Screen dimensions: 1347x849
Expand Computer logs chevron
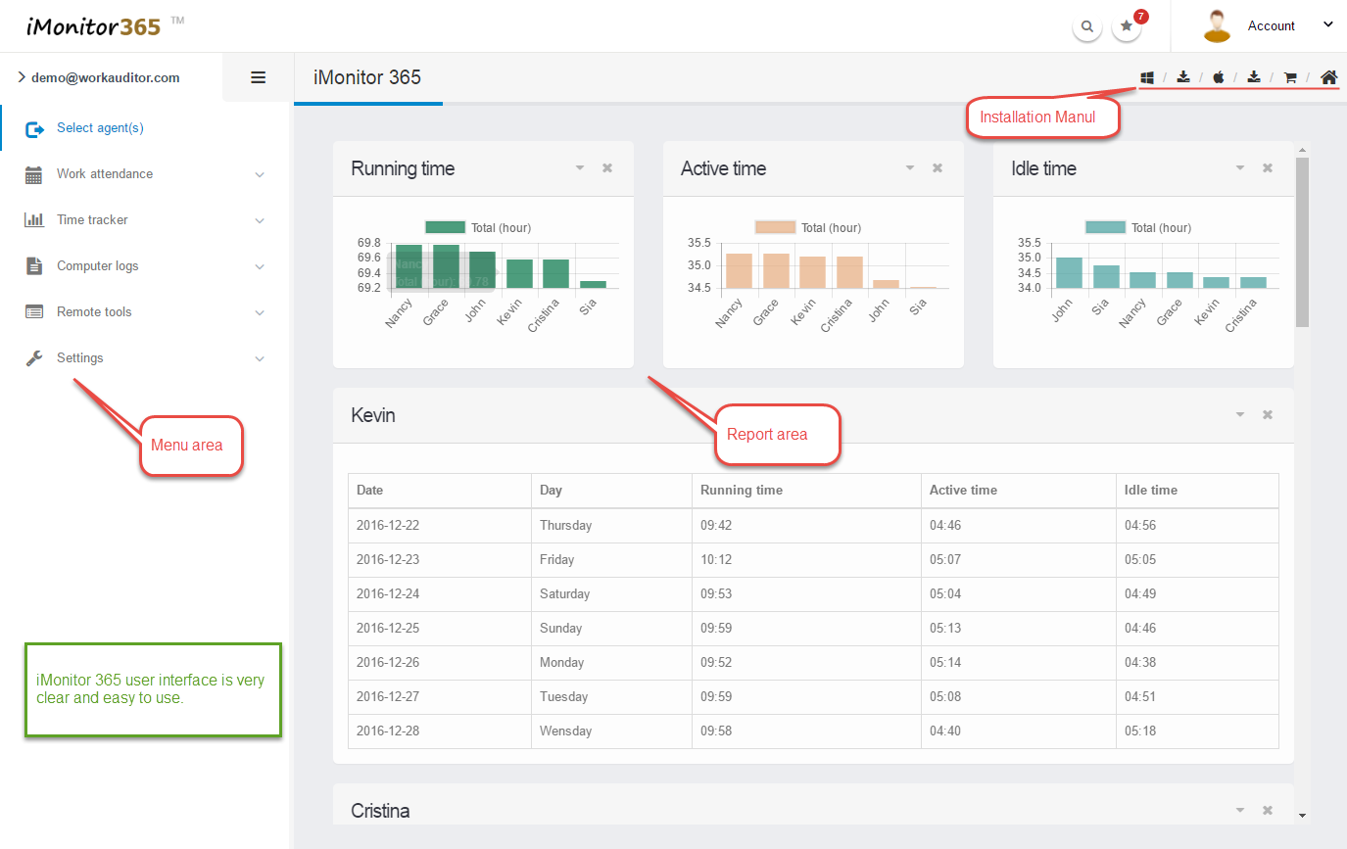point(260,267)
